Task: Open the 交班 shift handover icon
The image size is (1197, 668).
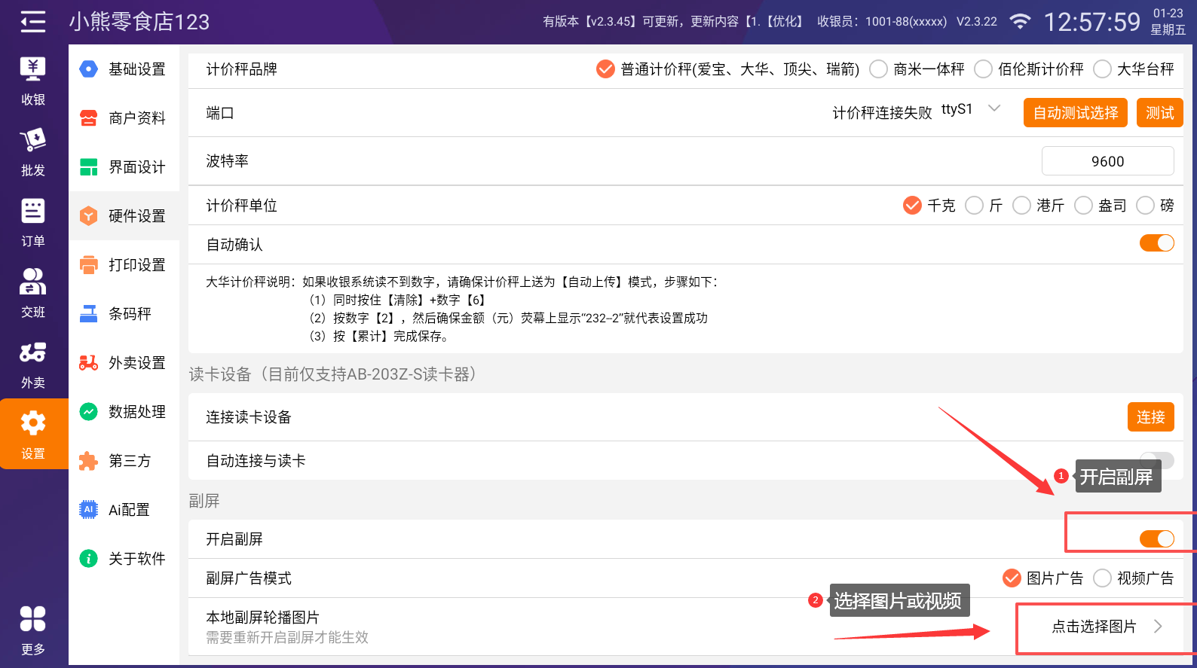Action: pos(33,294)
